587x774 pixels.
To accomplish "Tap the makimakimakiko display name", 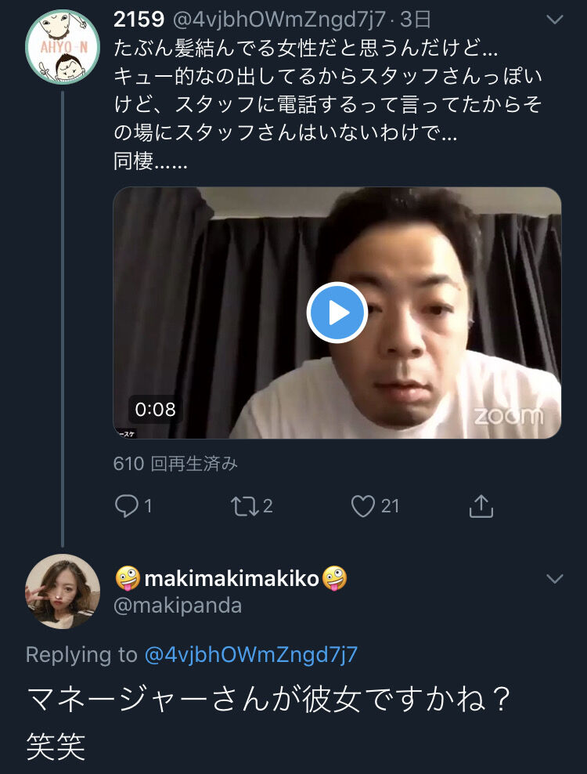I will pyautogui.click(x=232, y=579).
